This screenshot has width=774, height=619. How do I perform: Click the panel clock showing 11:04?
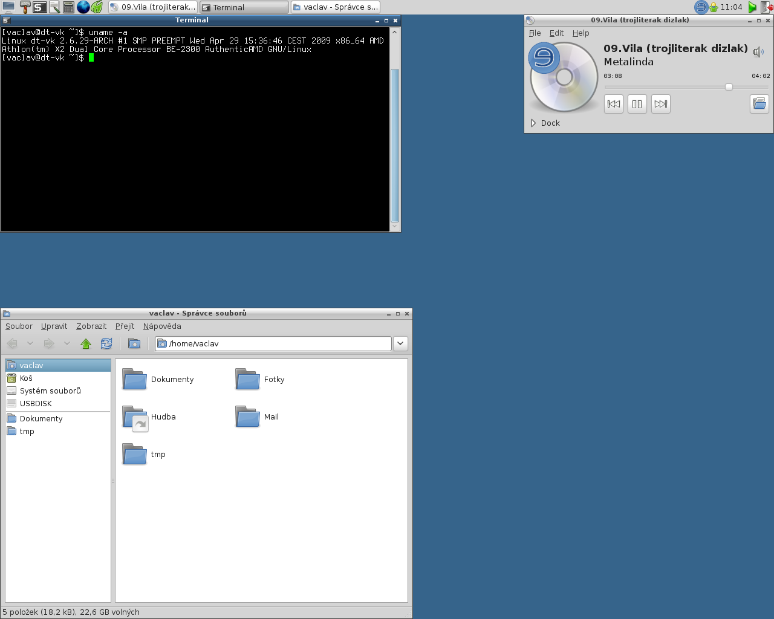(731, 7)
